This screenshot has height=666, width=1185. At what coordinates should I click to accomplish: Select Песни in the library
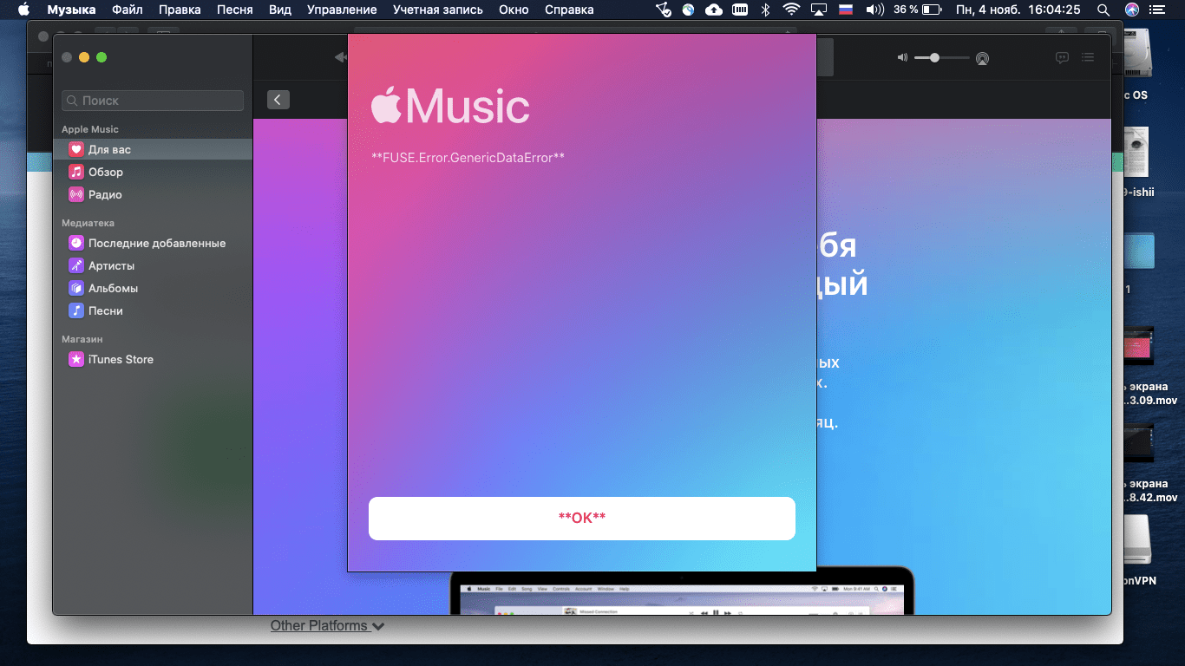(x=153, y=310)
